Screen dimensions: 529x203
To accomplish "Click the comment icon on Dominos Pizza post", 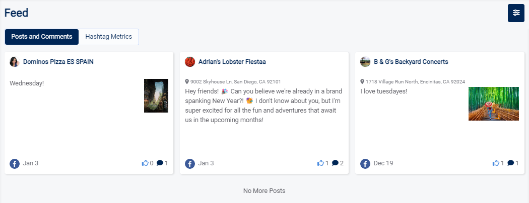I will coord(160,163).
